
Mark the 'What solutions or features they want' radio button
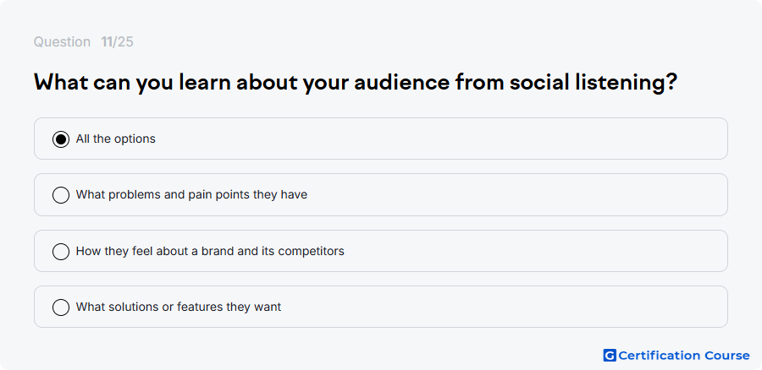point(61,307)
